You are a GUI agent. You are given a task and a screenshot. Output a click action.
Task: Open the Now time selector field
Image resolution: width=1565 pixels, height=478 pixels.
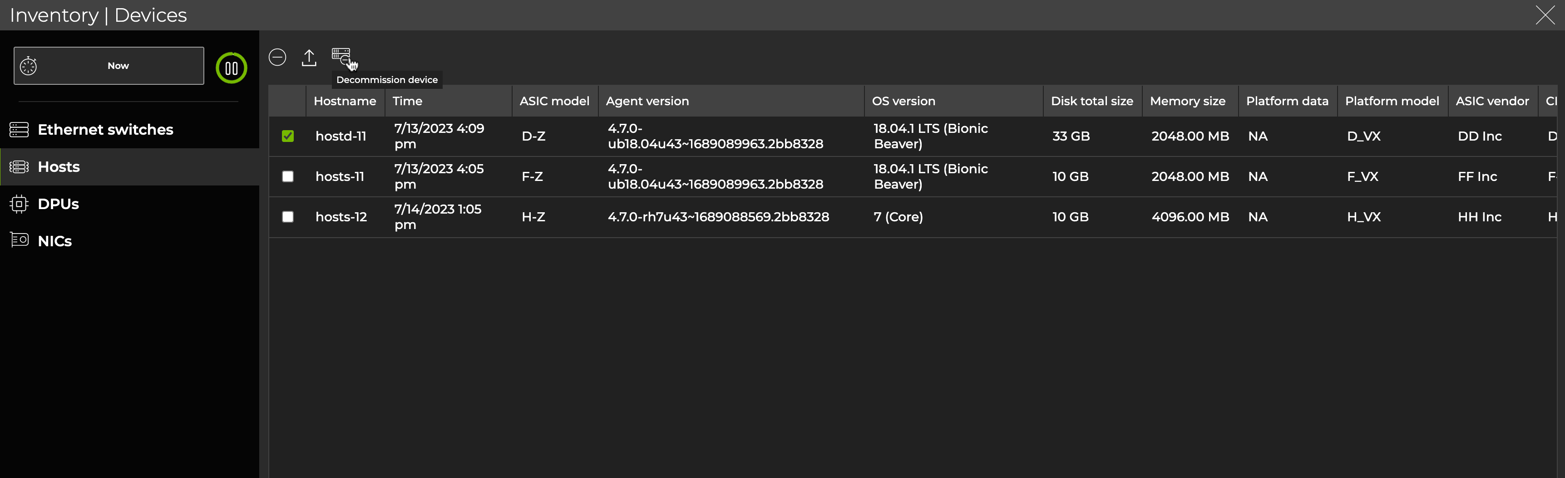pos(118,66)
